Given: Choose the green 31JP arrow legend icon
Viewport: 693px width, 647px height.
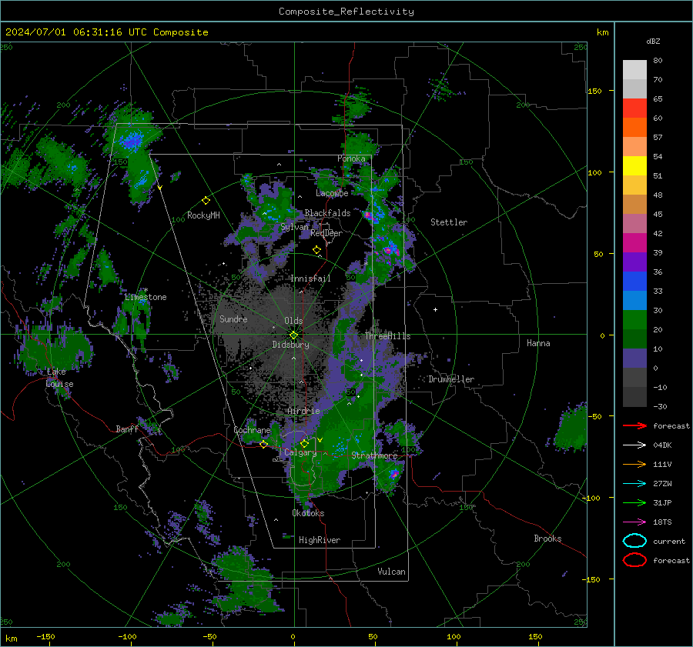Looking at the screenshot, I should pos(634,502).
